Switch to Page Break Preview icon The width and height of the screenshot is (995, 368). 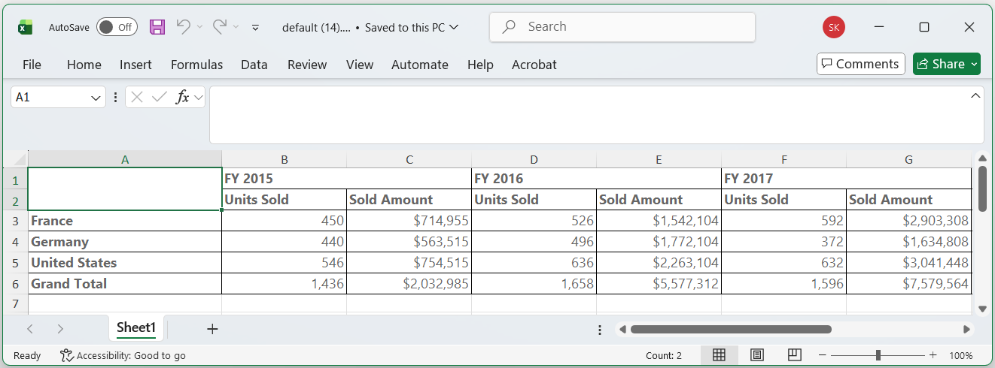794,355
